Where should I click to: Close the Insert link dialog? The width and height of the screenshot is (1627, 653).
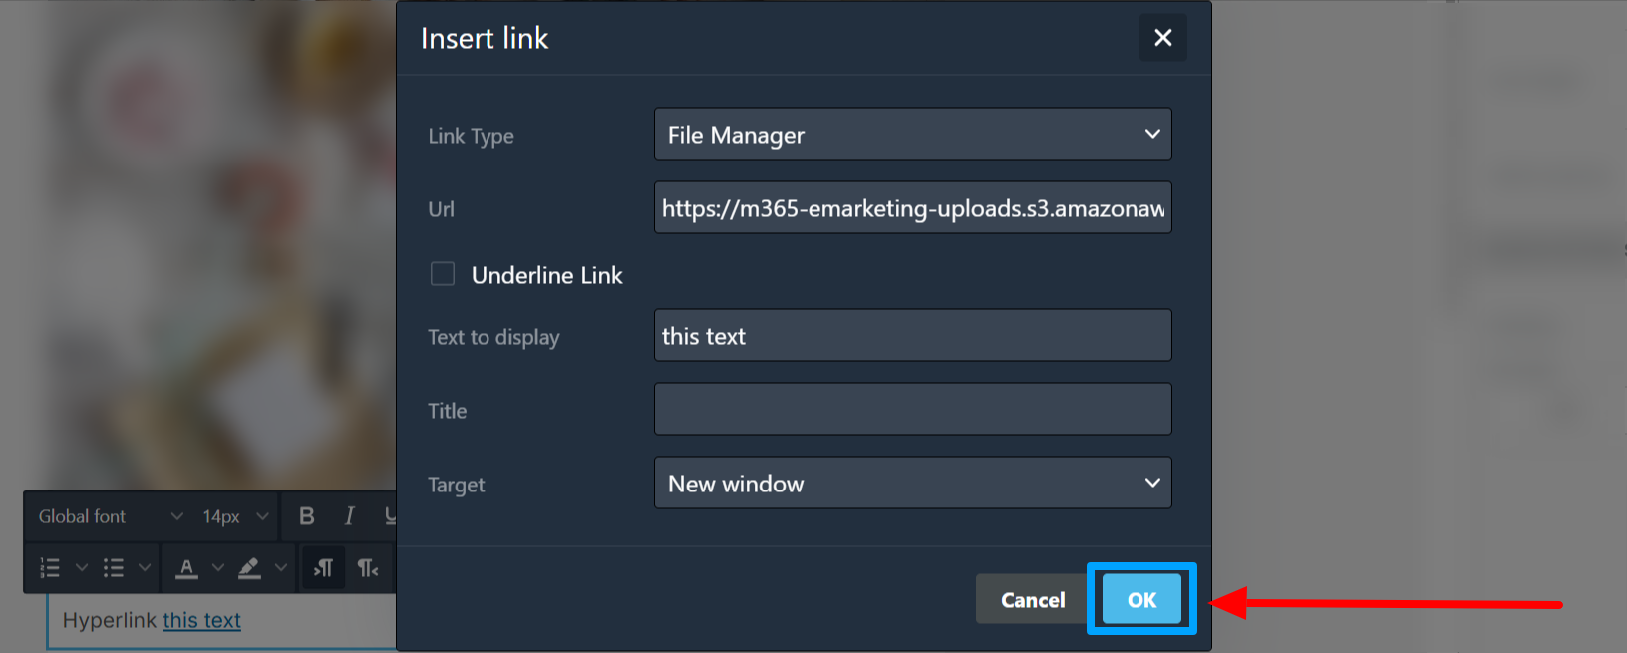[x=1162, y=38]
